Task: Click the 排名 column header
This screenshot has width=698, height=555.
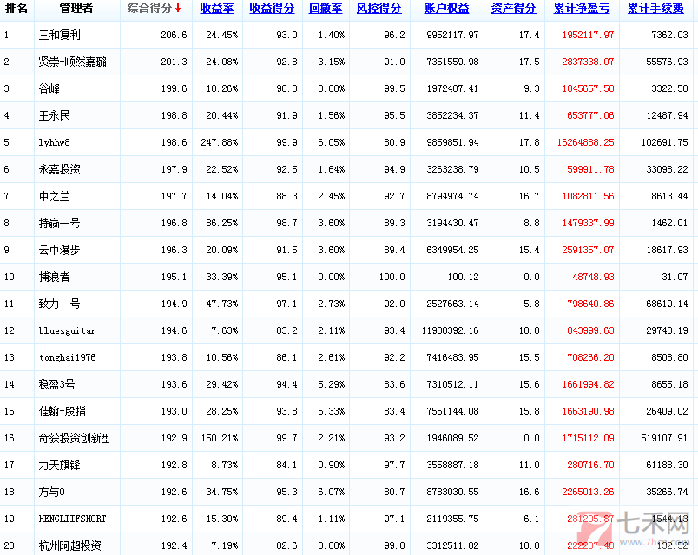Action: click(x=16, y=9)
